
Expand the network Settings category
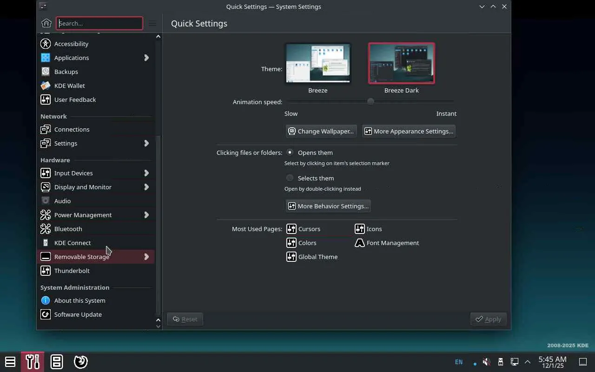[146, 143]
